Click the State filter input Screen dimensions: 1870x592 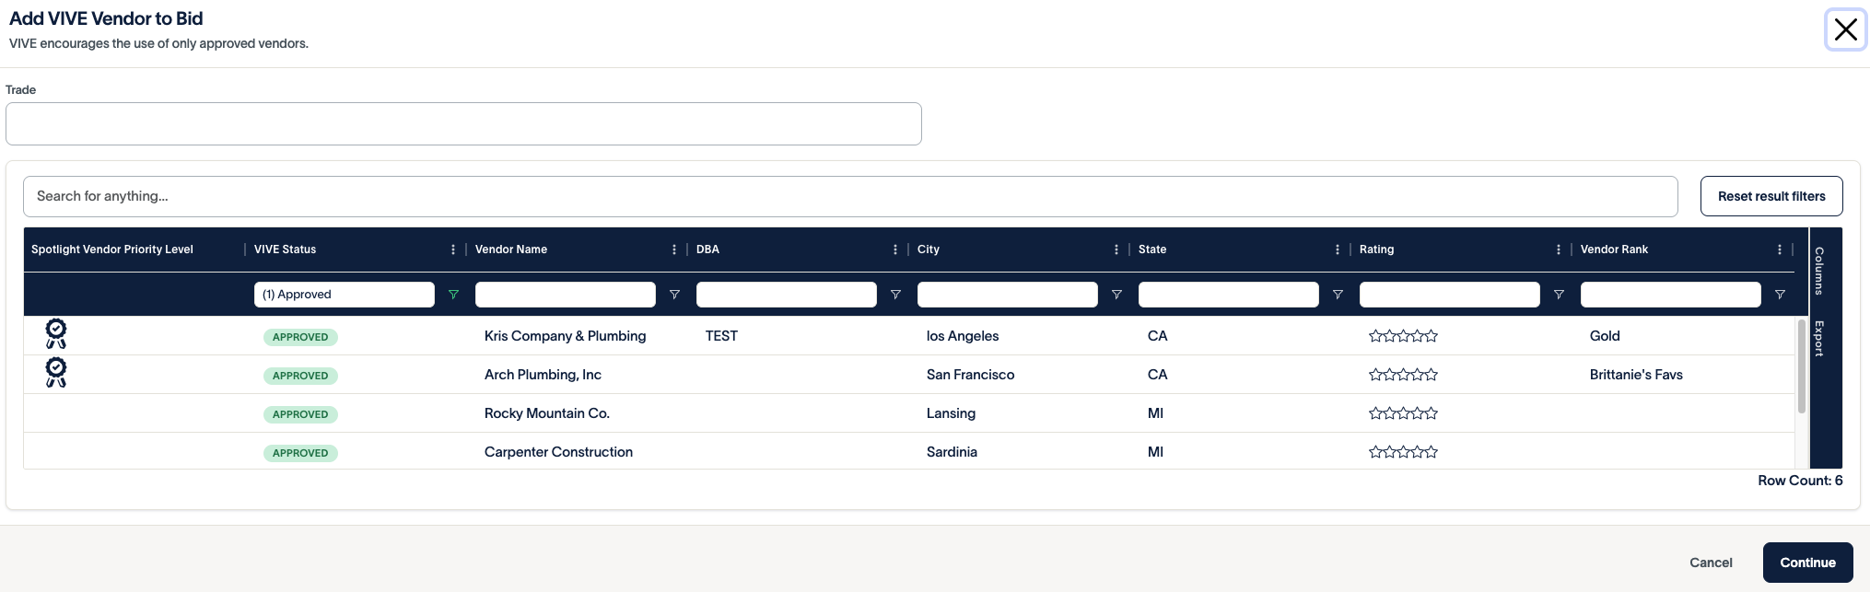click(x=1229, y=295)
